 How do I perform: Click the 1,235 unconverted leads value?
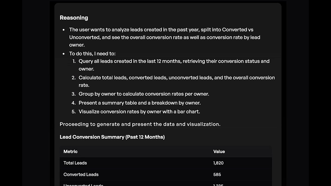[218, 184]
